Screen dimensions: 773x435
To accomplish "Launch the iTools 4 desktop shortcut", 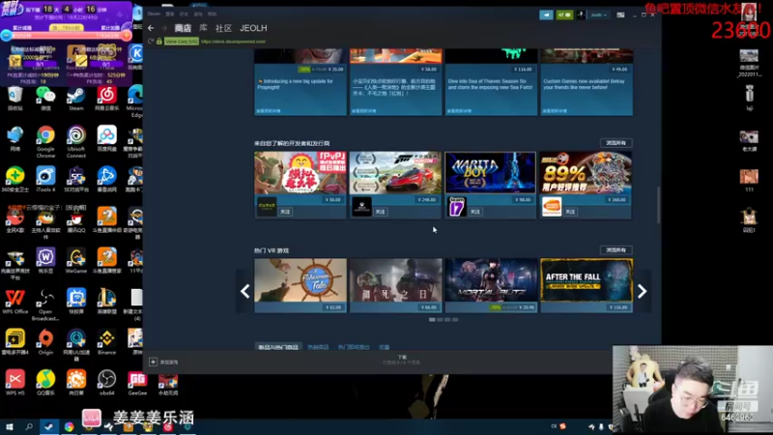I will pos(45,180).
